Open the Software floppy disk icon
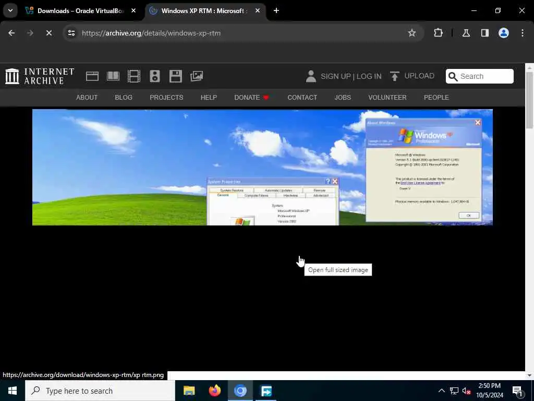 [176, 76]
